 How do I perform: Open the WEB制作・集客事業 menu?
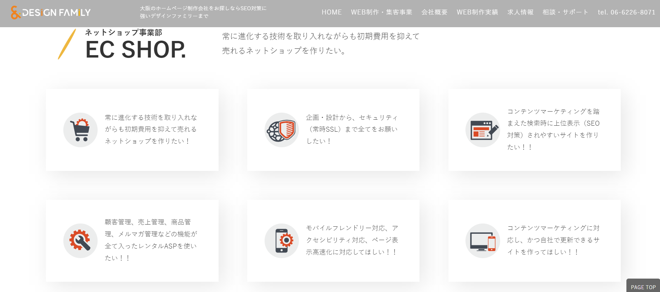point(381,12)
